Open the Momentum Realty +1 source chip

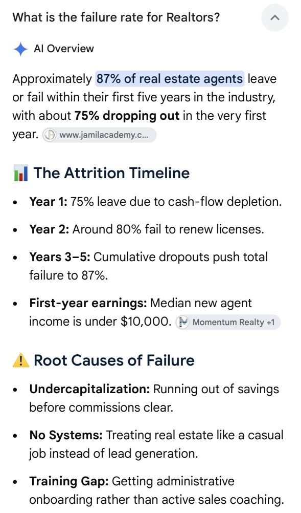pyautogui.click(x=228, y=322)
